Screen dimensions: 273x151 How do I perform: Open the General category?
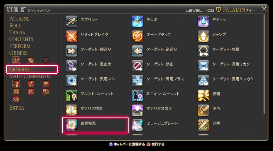pyautogui.click(x=32, y=69)
